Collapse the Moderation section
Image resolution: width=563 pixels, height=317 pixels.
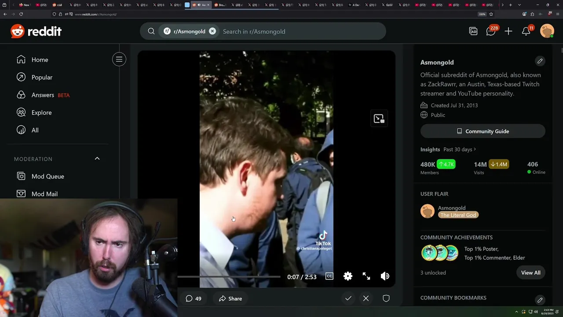click(97, 158)
